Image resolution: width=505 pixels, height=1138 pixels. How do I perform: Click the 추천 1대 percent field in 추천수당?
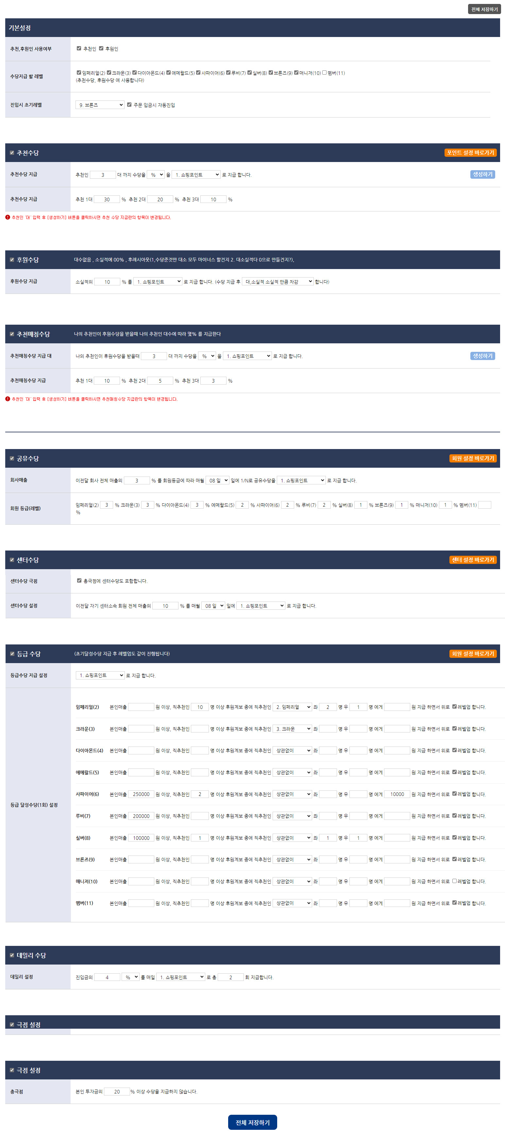107,199
